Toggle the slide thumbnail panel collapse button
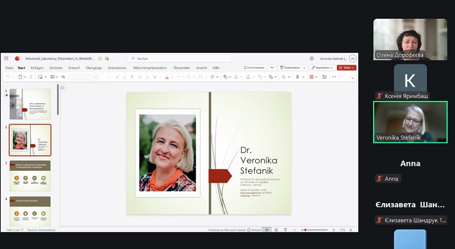Screen dimensions: 455x249 click(63, 88)
